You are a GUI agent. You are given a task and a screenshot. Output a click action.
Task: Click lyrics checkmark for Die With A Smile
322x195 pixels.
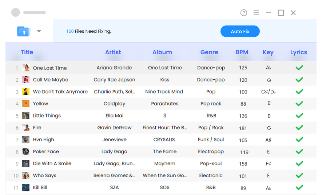click(x=299, y=163)
